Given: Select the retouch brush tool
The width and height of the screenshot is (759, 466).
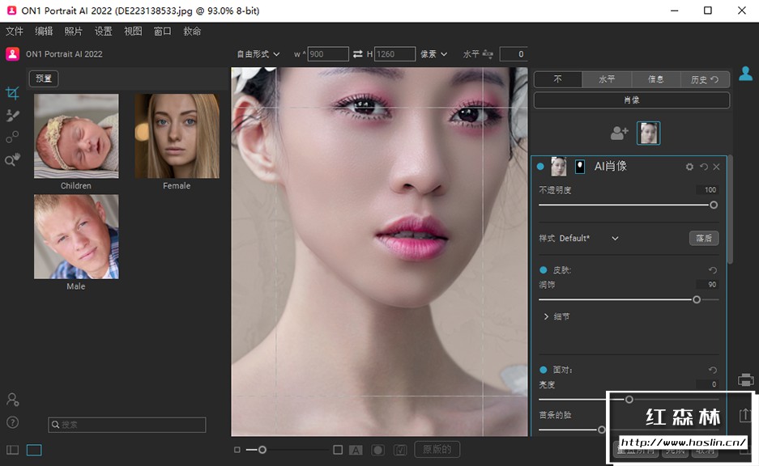Looking at the screenshot, I should click(x=12, y=116).
